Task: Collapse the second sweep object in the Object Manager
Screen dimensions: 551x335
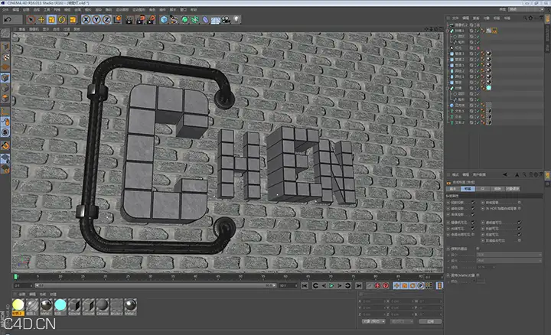Action: [x=448, y=88]
